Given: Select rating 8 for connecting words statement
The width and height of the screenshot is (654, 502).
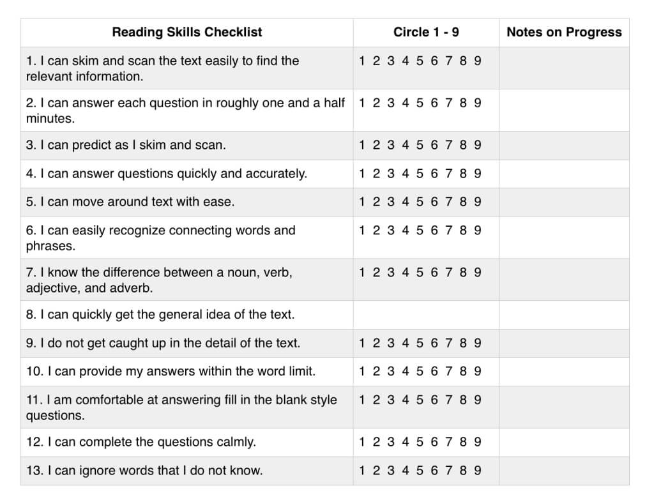Looking at the screenshot, I should click(463, 230).
